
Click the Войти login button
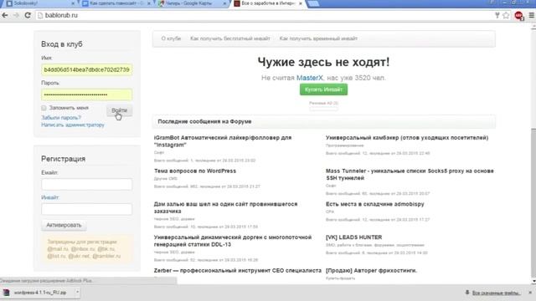click(x=119, y=110)
